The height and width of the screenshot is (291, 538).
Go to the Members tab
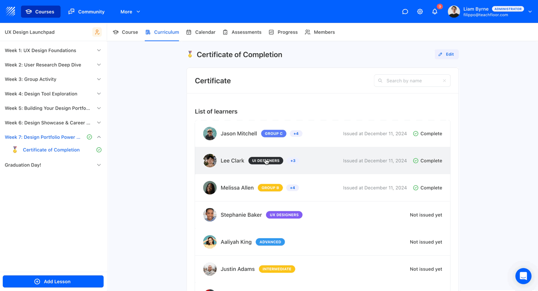[320, 32]
